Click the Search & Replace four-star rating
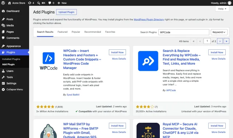The height and width of the screenshot is (138, 233). click(x=145, y=107)
